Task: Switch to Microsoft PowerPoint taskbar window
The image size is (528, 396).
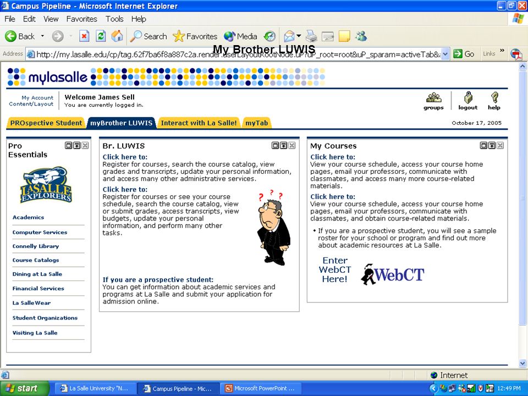Action: coord(260,388)
